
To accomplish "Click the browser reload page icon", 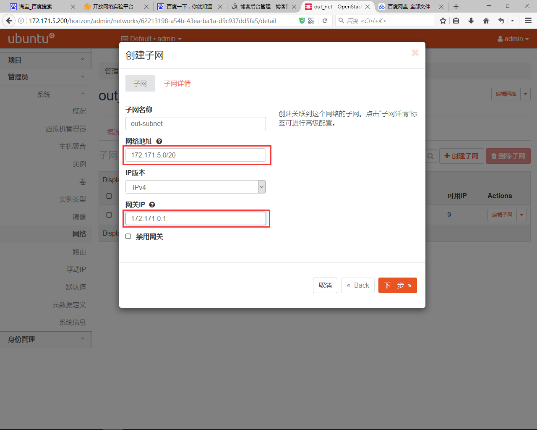I will [325, 21].
